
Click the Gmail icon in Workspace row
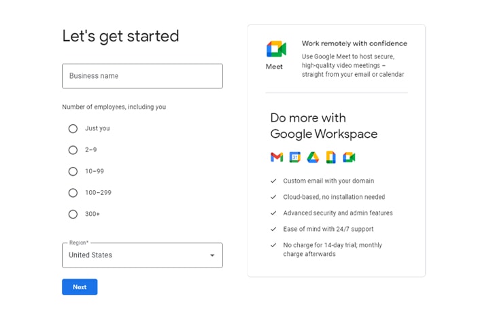[x=277, y=157]
